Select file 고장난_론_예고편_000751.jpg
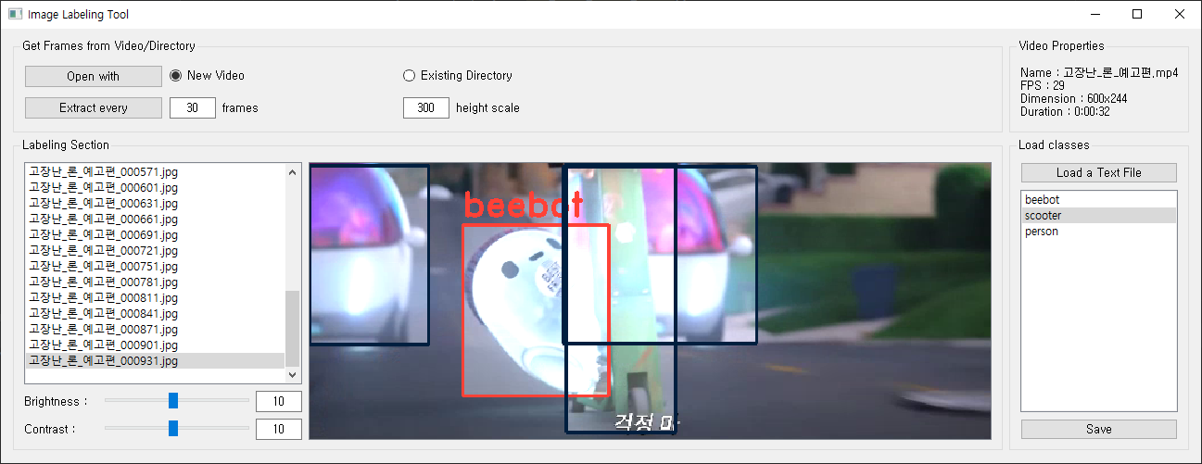 155,266
